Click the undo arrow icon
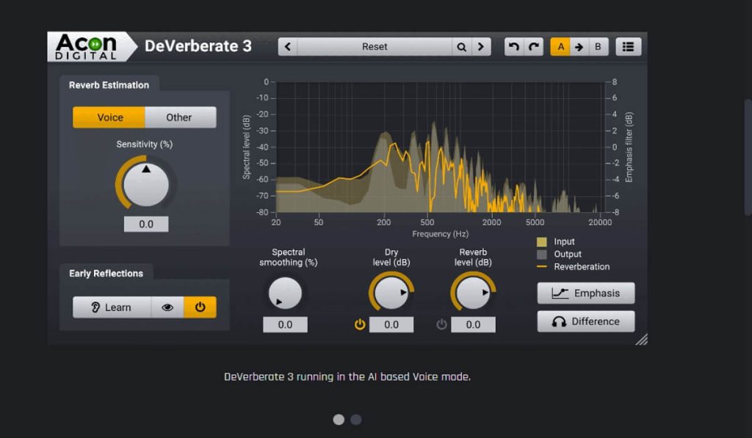Image resolution: width=752 pixels, height=438 pixels. 514,47
